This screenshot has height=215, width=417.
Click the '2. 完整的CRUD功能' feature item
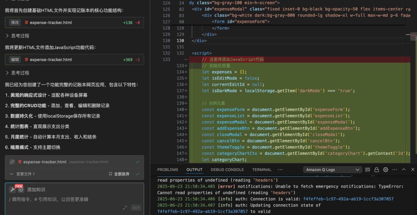(x=57, y=105)
